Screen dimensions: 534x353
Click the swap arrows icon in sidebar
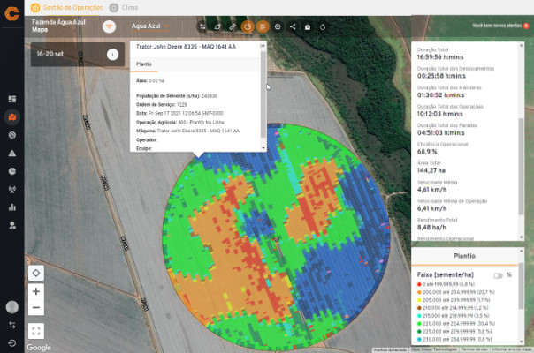click(x=12, y=325)
